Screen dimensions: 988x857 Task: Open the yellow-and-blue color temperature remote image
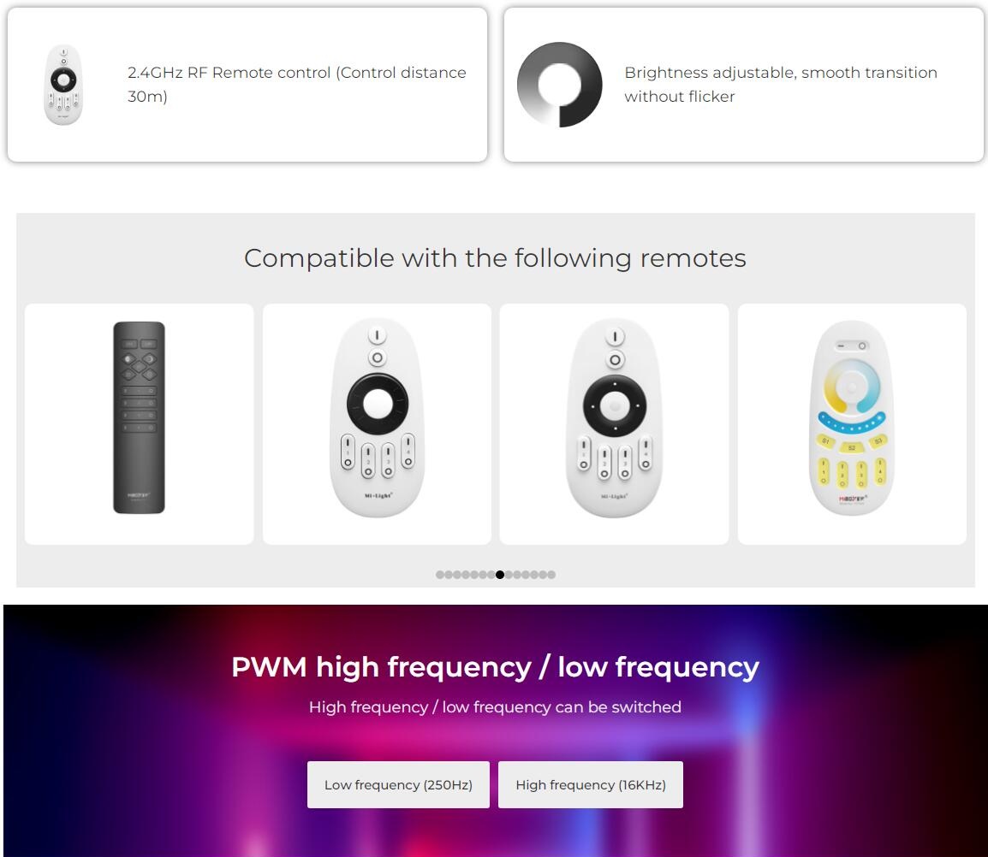(x=851, y=417)
